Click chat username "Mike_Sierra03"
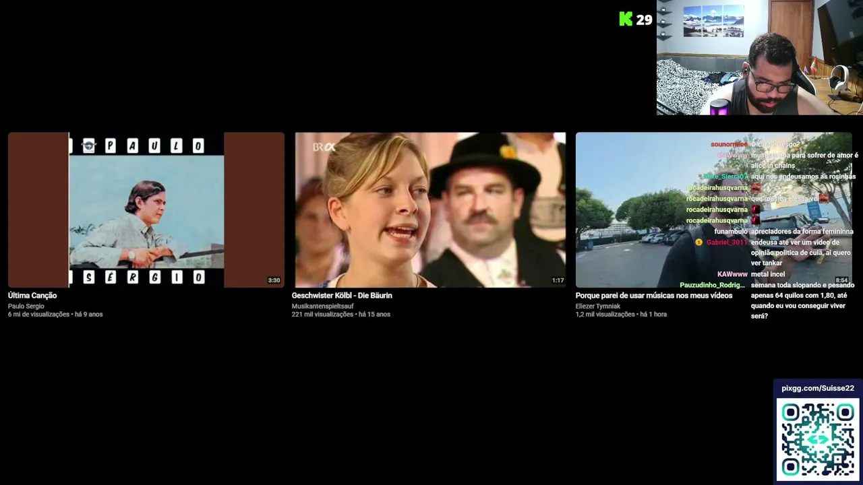Screen dimensions: 863x485 click(x=725, y=177)
